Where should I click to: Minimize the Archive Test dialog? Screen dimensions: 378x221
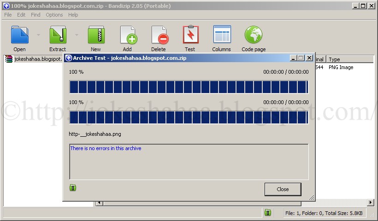pos(293,58)
